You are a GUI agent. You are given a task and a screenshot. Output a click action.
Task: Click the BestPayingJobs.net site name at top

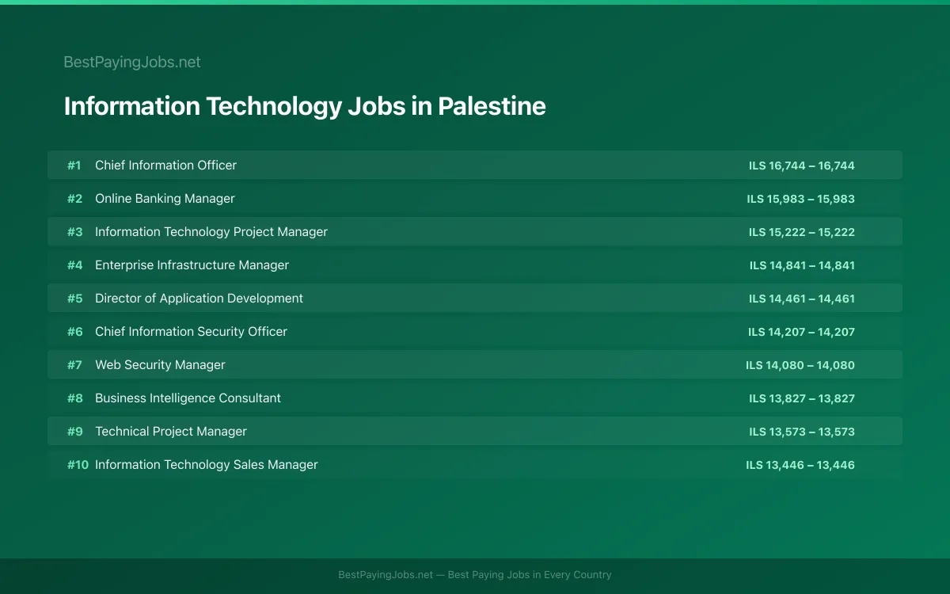[x=132, y=62]
